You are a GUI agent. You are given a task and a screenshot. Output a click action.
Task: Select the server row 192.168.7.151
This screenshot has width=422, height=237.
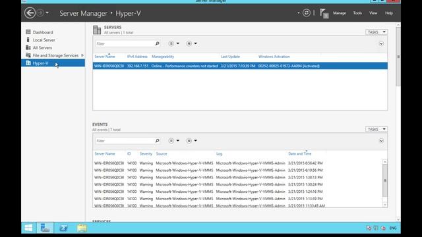pos(240,66)
